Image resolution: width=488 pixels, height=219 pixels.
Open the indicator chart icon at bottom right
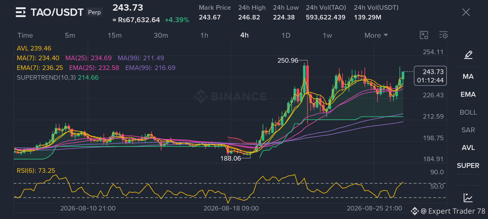[x=468, y=198]
